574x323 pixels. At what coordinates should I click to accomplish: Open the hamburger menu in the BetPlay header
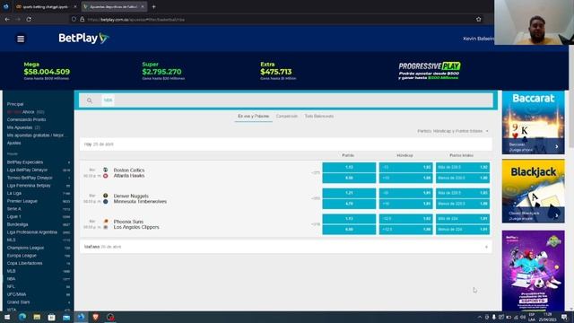[21, 39]
